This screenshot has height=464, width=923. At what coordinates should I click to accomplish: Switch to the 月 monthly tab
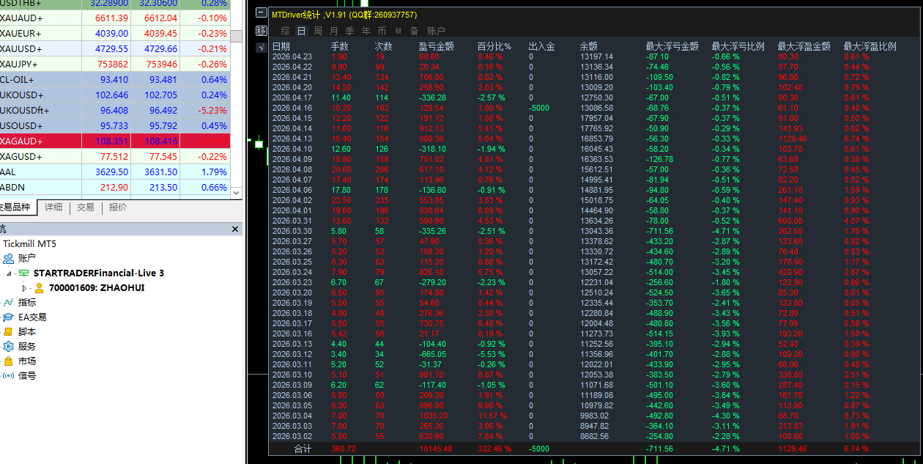pos(333,31)
